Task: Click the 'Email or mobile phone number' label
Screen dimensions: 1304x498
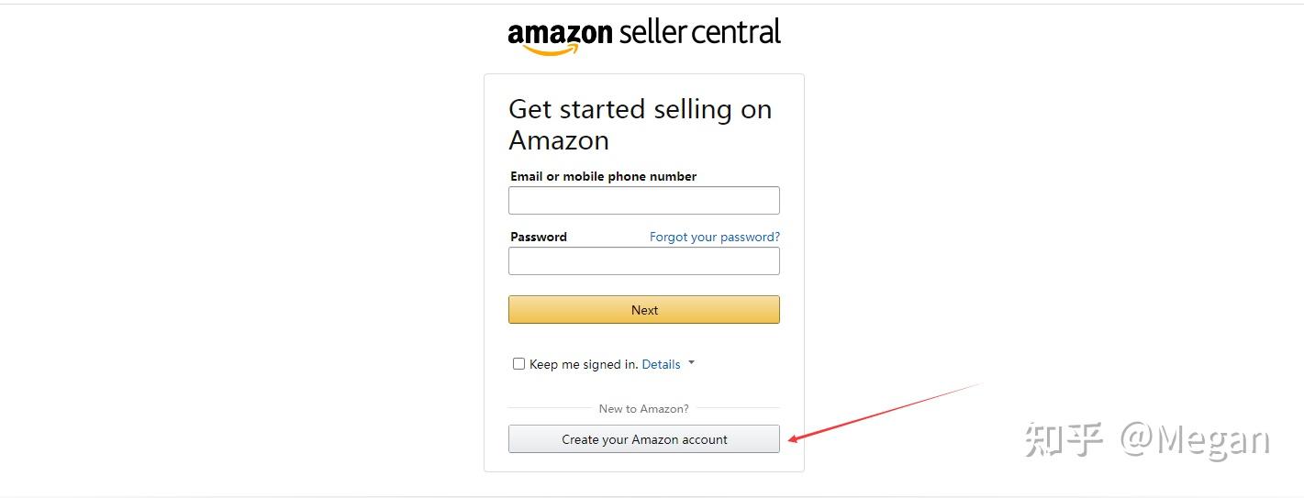Action: [x=603, y=176]
